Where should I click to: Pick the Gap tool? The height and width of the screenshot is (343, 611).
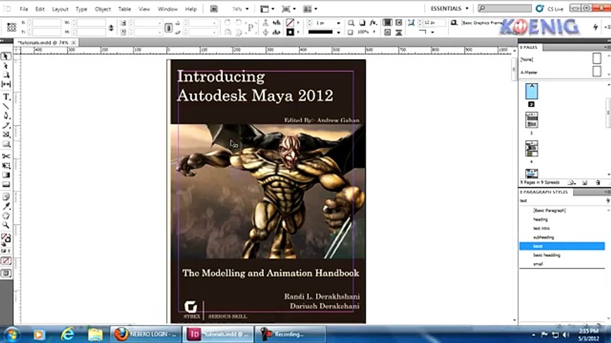coord(6,84)
